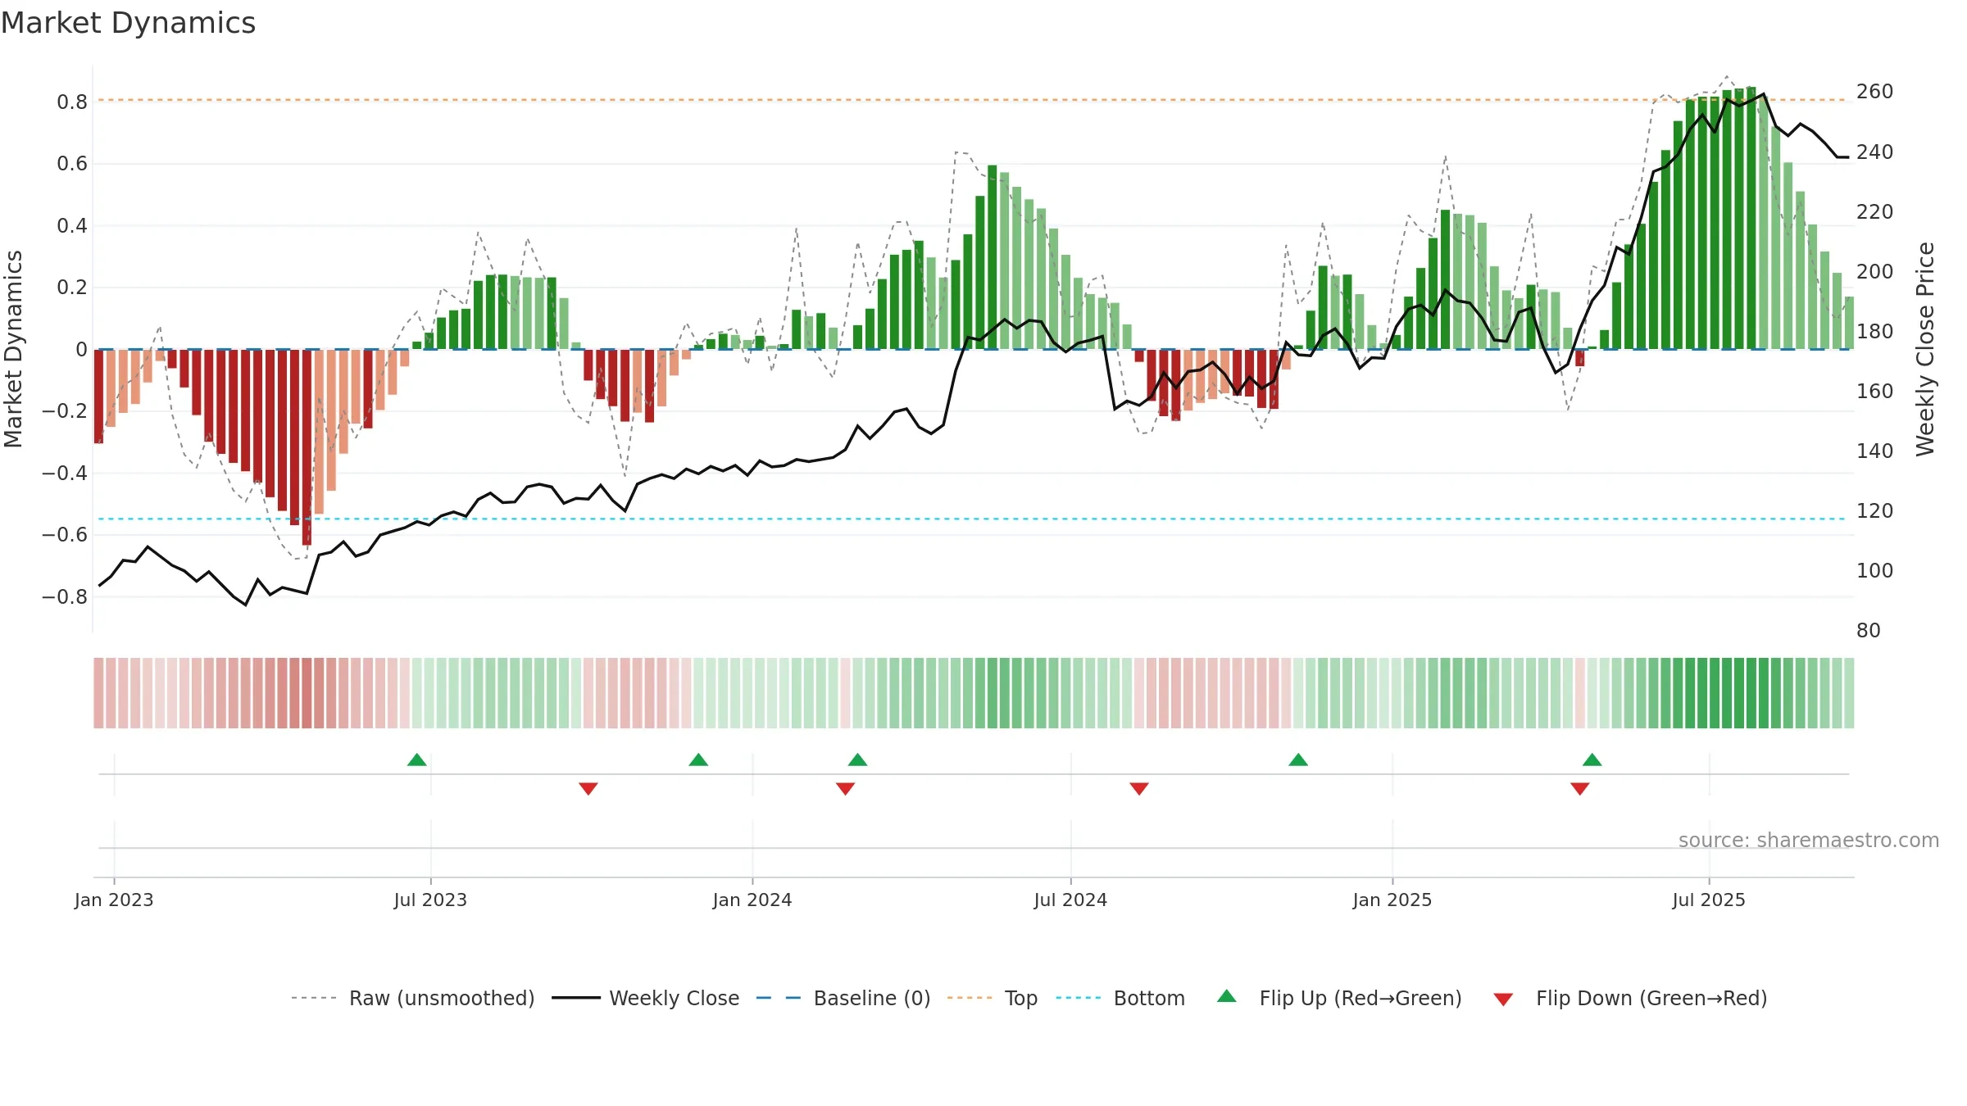Click the Jul 2025 axis label
Image resolution: width=1967 pixels, height=1106 pixels.
point(1709,900)
